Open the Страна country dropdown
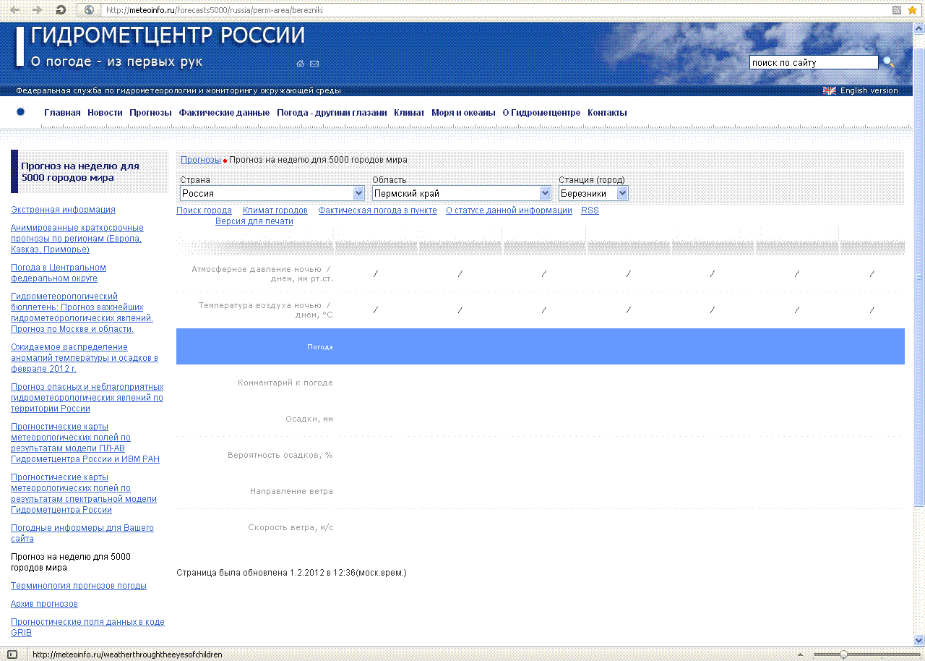Screen dimensions: 925x661 click(358, 193)
